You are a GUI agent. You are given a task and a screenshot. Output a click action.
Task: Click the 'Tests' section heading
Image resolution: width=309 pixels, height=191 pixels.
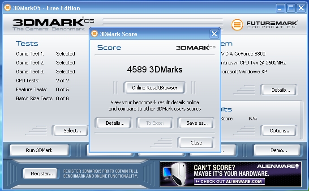click(x=27, y=43)
